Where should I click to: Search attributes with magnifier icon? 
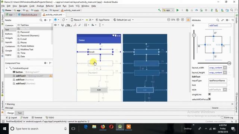pos(218,20)
